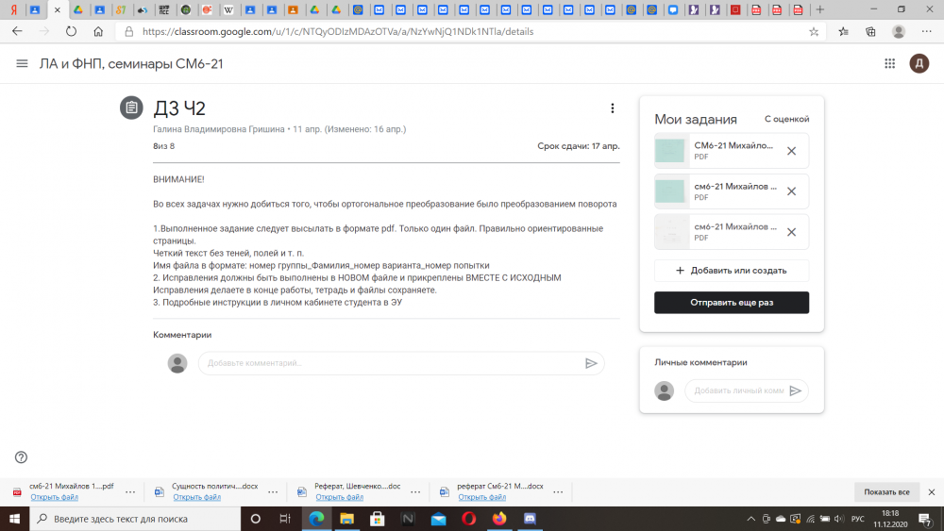Open the third attached PDF thumbnail
Image resolution: width=944 pixels, height=531 pixels.
click(669, 232)
